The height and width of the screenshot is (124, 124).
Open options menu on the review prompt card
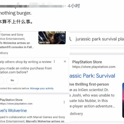pyautogui.click(x=54, y=61)
